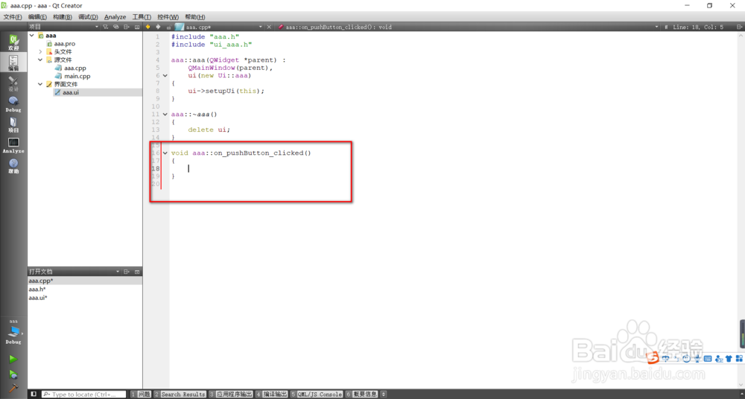745x399 pixels.
Task: Show the 编译输出 pane
Action: click(272, 395)
